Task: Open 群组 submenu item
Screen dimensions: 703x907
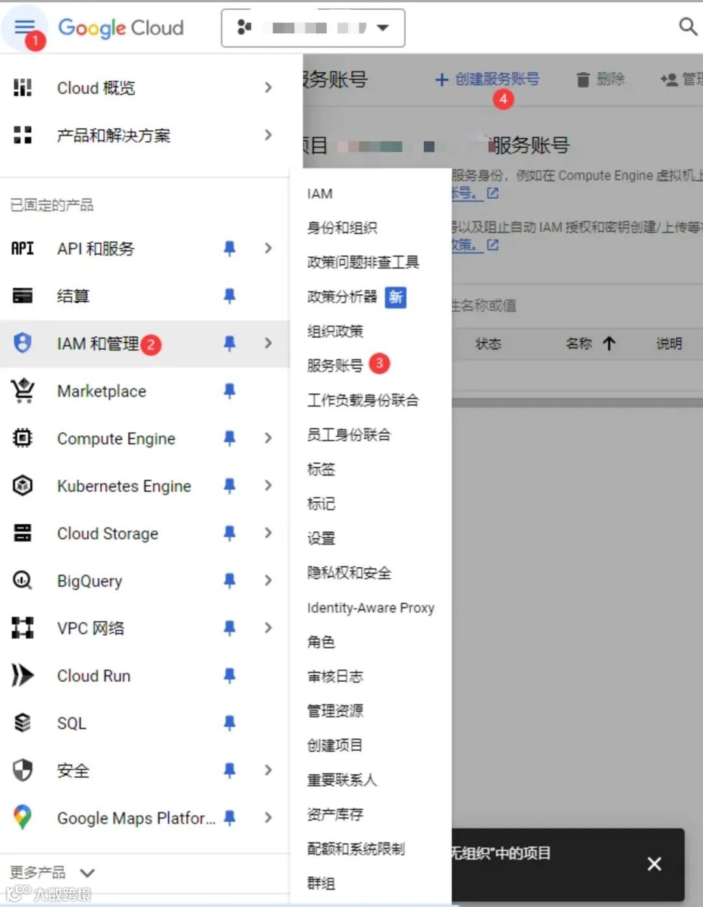Action: 321,884
